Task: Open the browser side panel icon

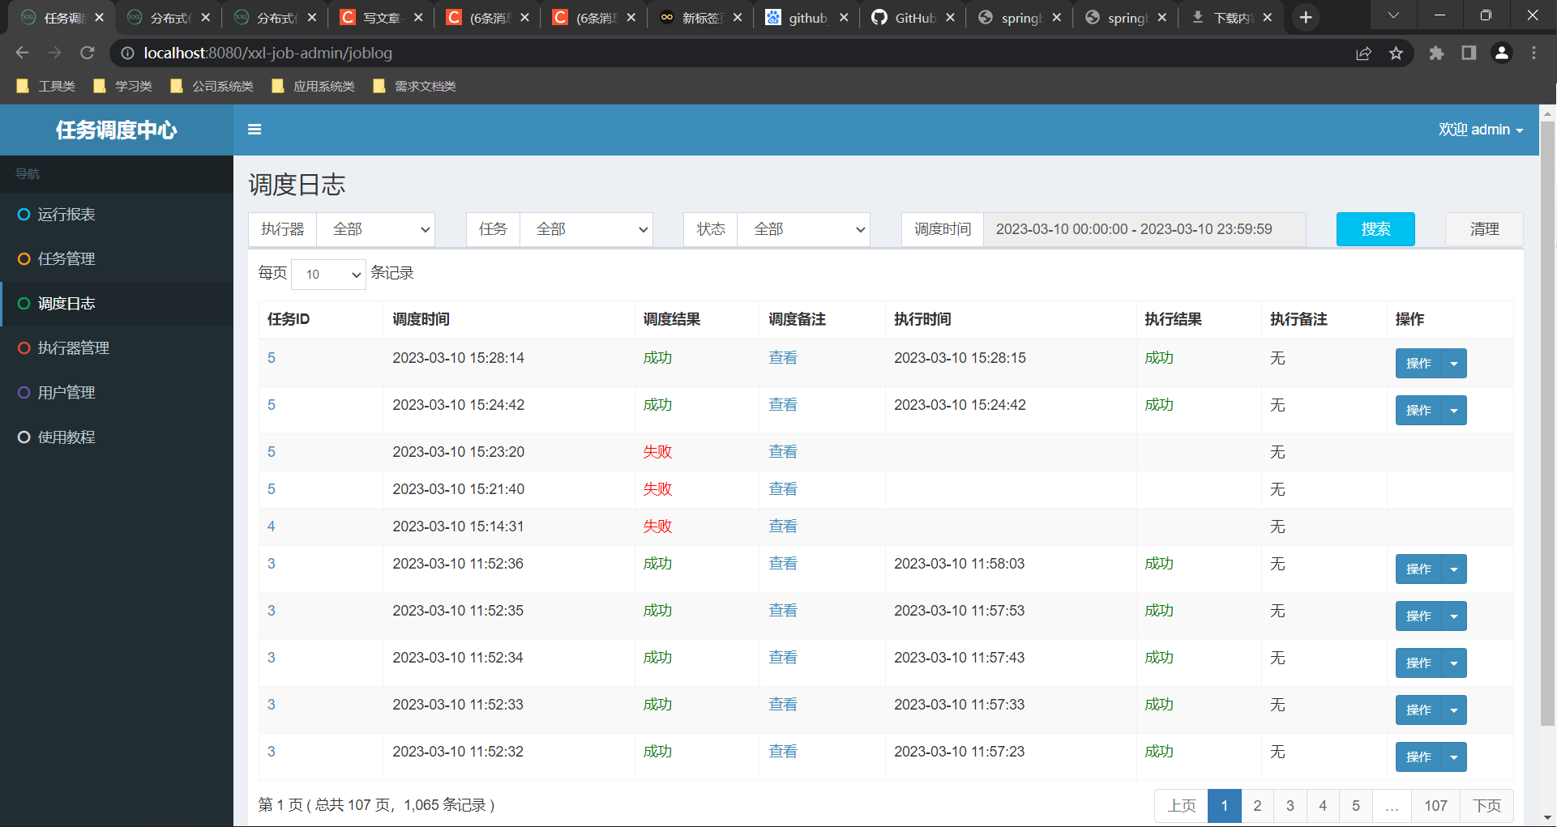Action: click(1469, 53)
